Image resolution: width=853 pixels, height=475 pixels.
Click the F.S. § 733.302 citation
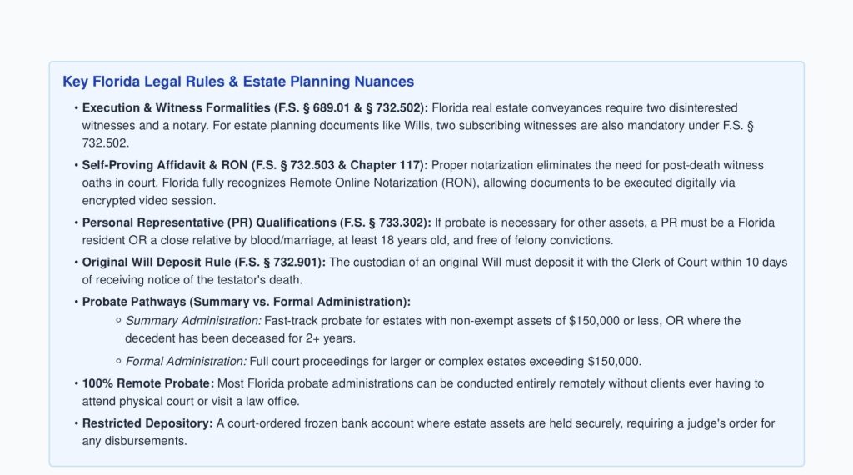click(385, 222)
